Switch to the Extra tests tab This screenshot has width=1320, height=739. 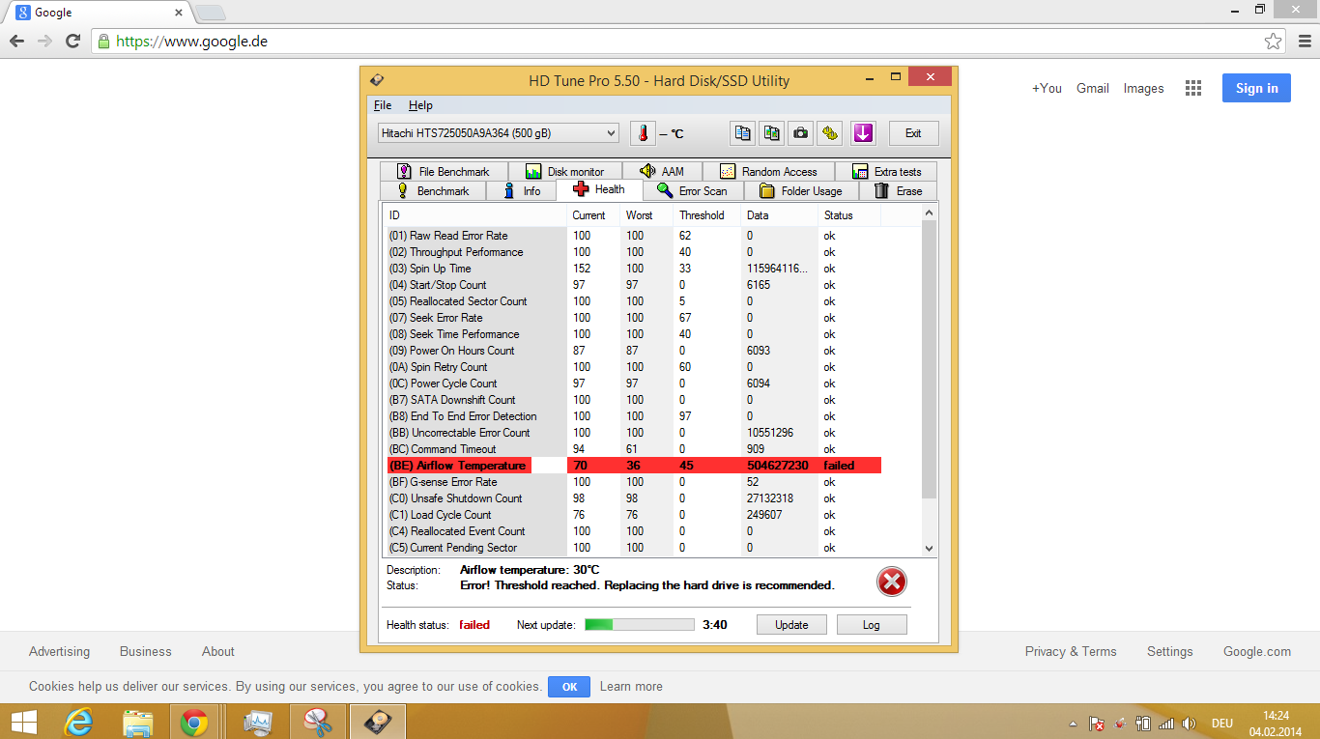coord(887,171)
